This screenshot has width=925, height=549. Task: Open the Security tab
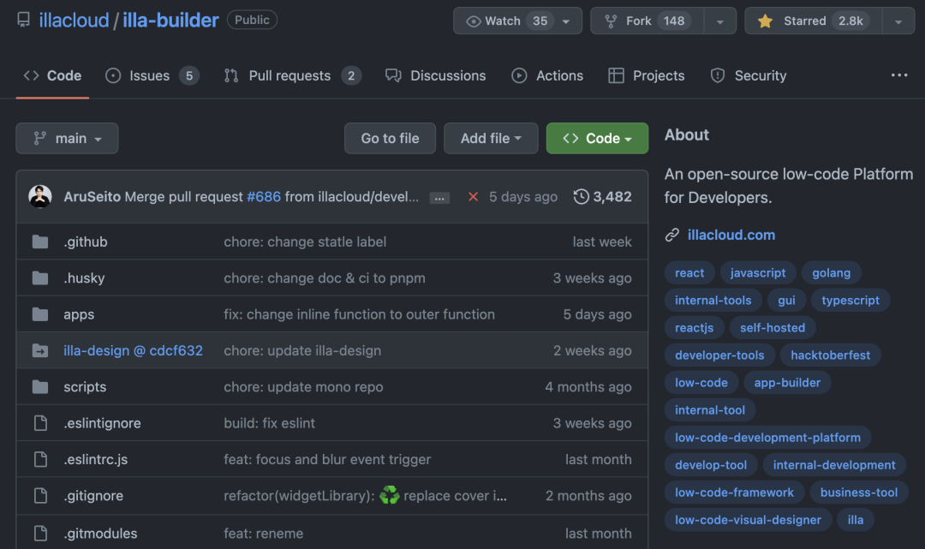click(749, 75)
